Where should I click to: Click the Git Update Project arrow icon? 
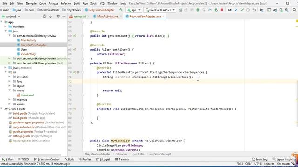click(236, 10)
